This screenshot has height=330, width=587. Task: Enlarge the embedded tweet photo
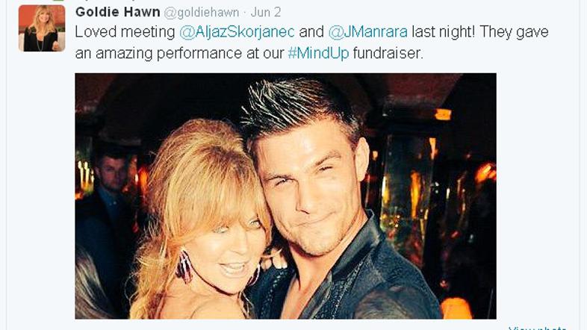tap(285, 196)
